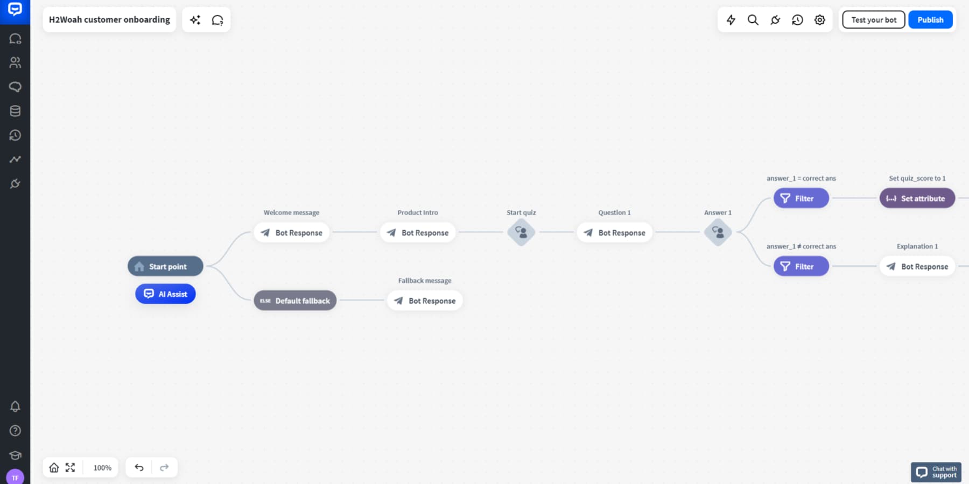
Task: Fit flow to screen using expand icon
Action: point(70,467)
